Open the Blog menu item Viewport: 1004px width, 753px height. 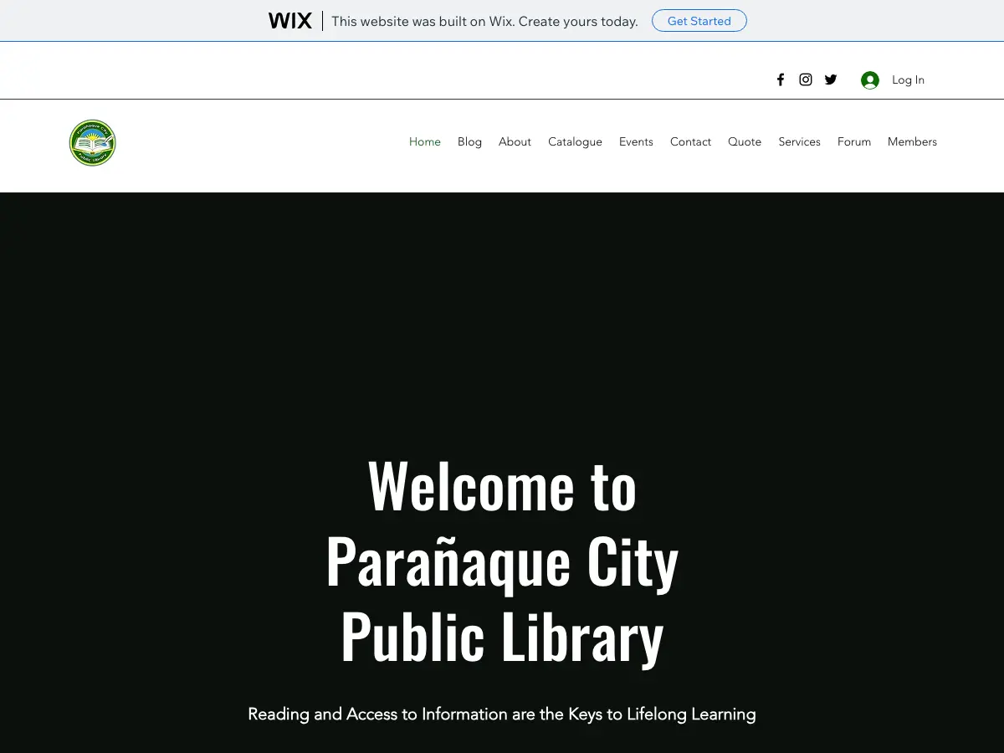pos(469,142)
